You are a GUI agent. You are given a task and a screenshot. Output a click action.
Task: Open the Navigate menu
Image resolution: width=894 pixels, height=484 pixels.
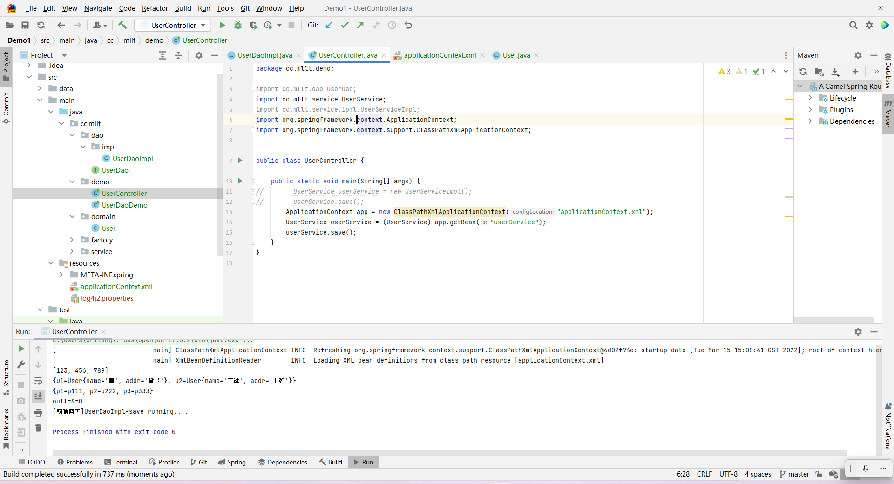point(98,8)
